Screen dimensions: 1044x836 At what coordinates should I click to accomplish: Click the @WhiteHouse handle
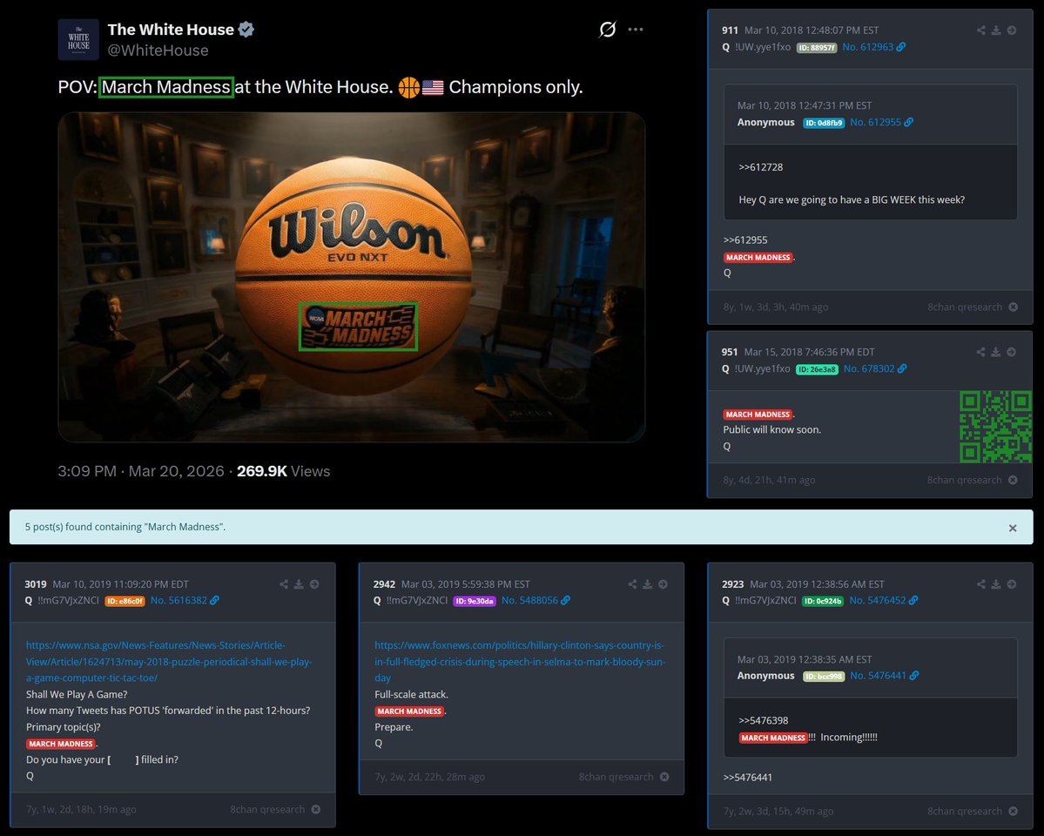(x=158, y=51)
